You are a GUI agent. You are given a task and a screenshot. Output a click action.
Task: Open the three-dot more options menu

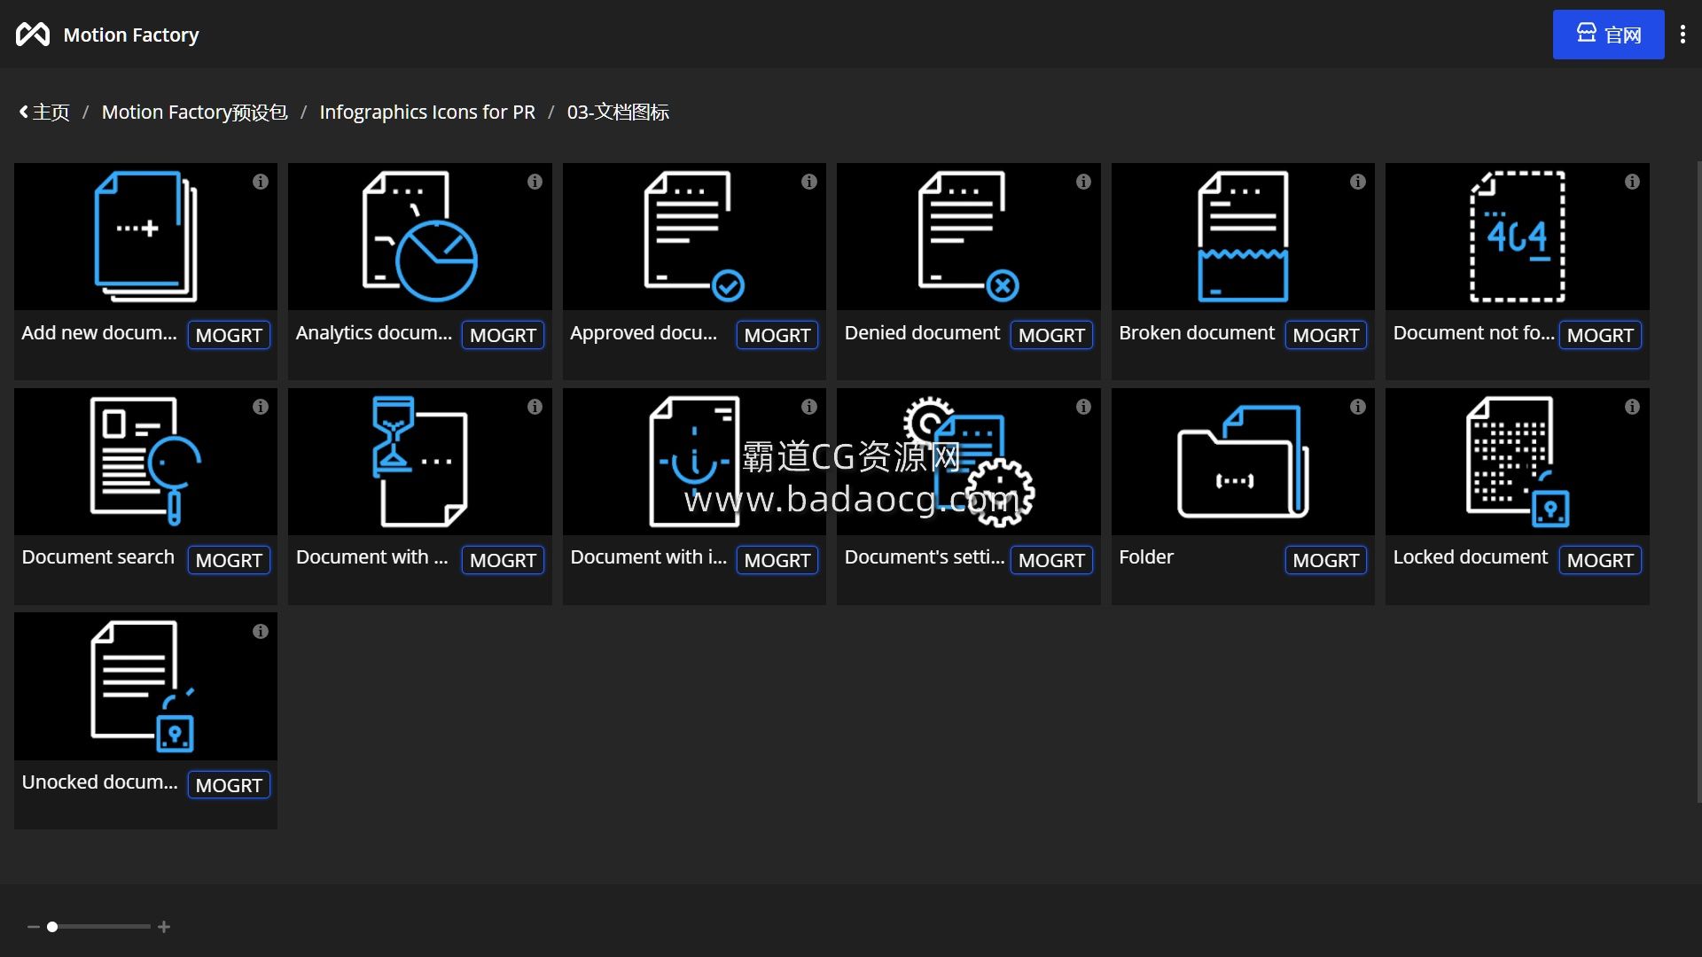tap(1682, 35)
